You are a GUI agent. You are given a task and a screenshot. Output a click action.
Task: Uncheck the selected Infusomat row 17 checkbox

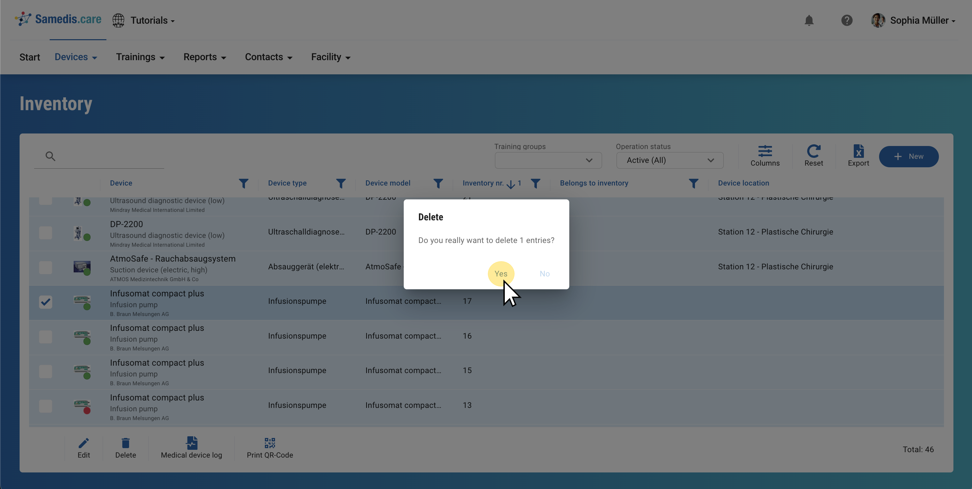(x=46, y=302)
